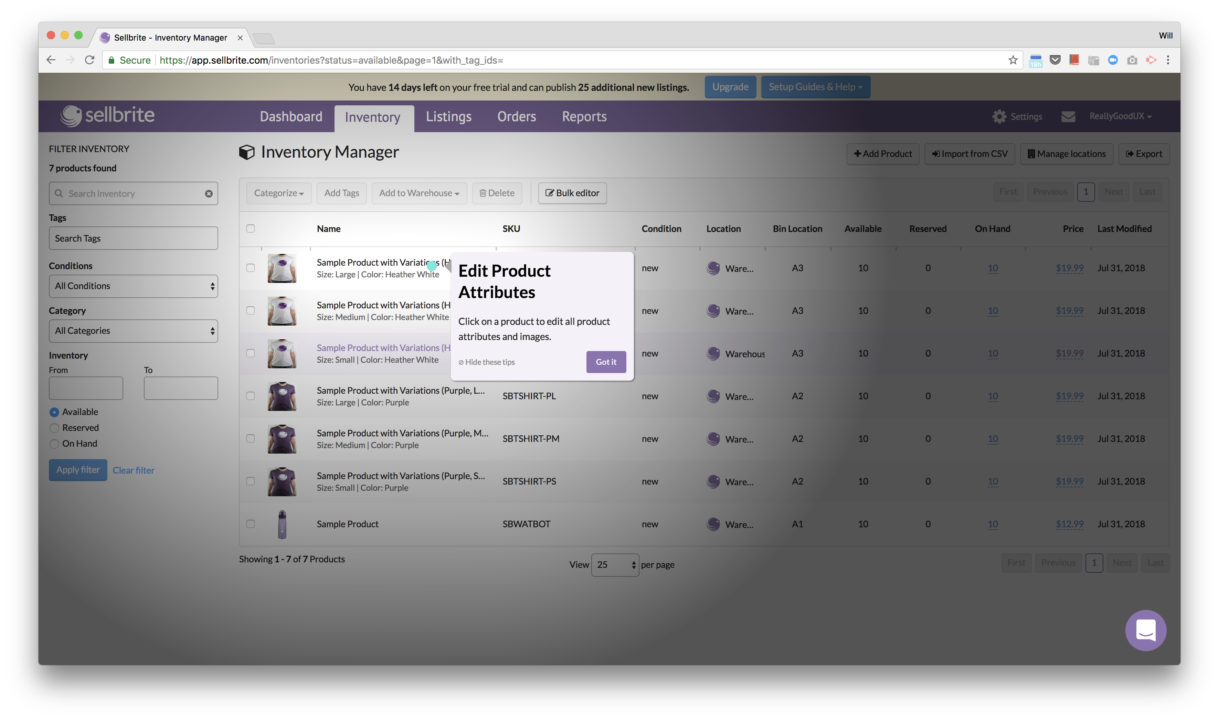This screenshot has width=1219, height=720.
Task: Expand Add to Warehouse dropdown
Action: click(x=419, y=193)
